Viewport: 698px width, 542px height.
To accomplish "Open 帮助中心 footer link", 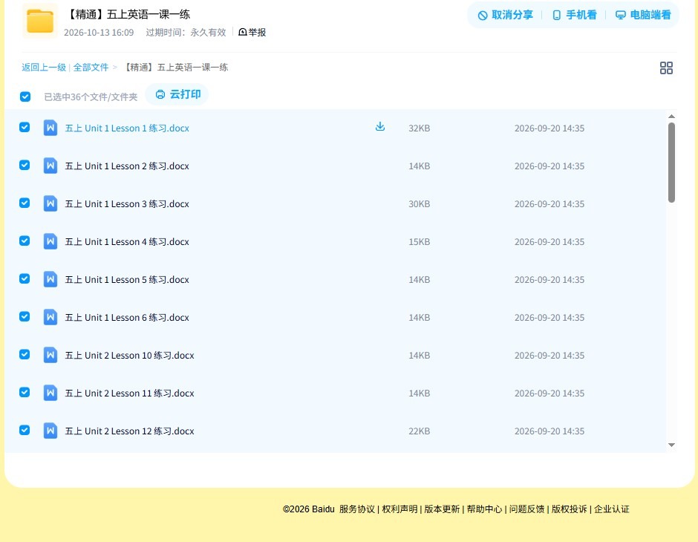I will click(x=484, y=509).
